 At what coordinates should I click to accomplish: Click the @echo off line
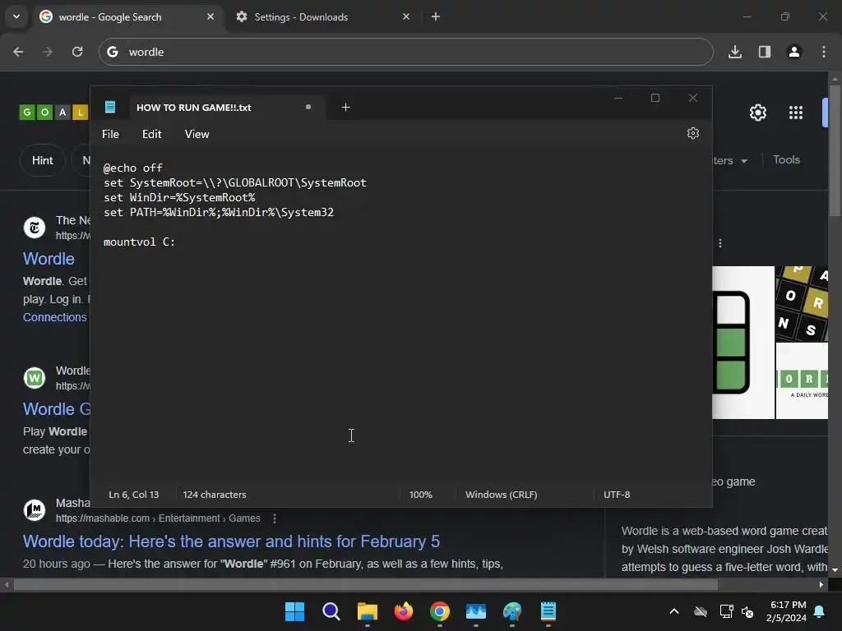pyautogui.click(x=133, y=168)
